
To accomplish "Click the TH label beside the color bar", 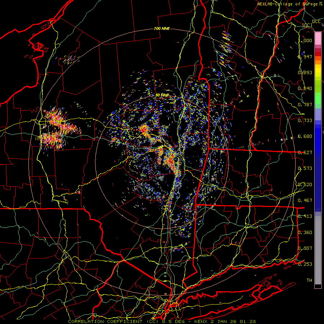I will coord(309,280).
